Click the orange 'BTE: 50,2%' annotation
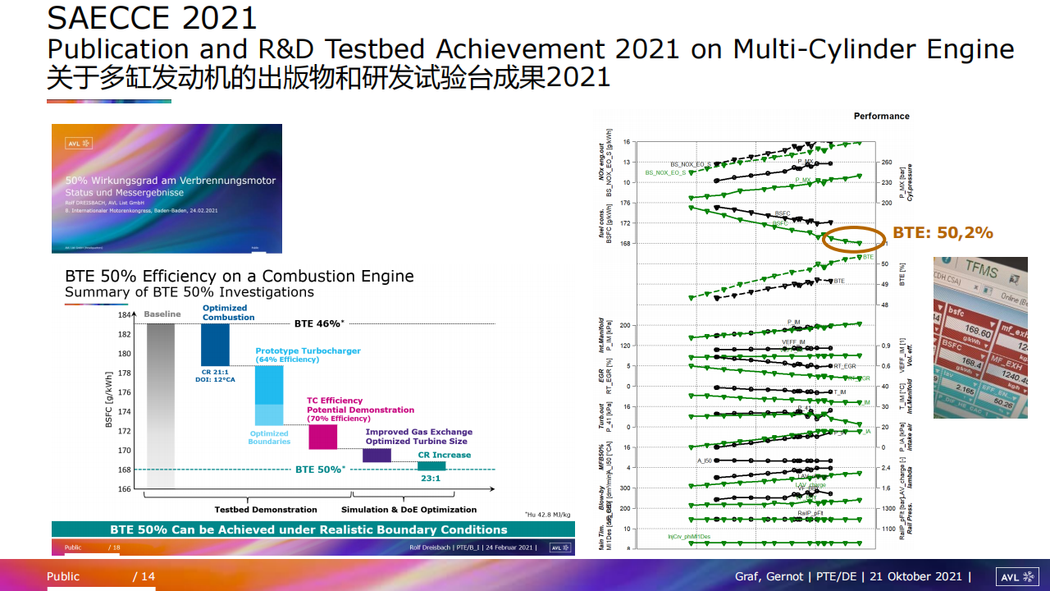 943,233
